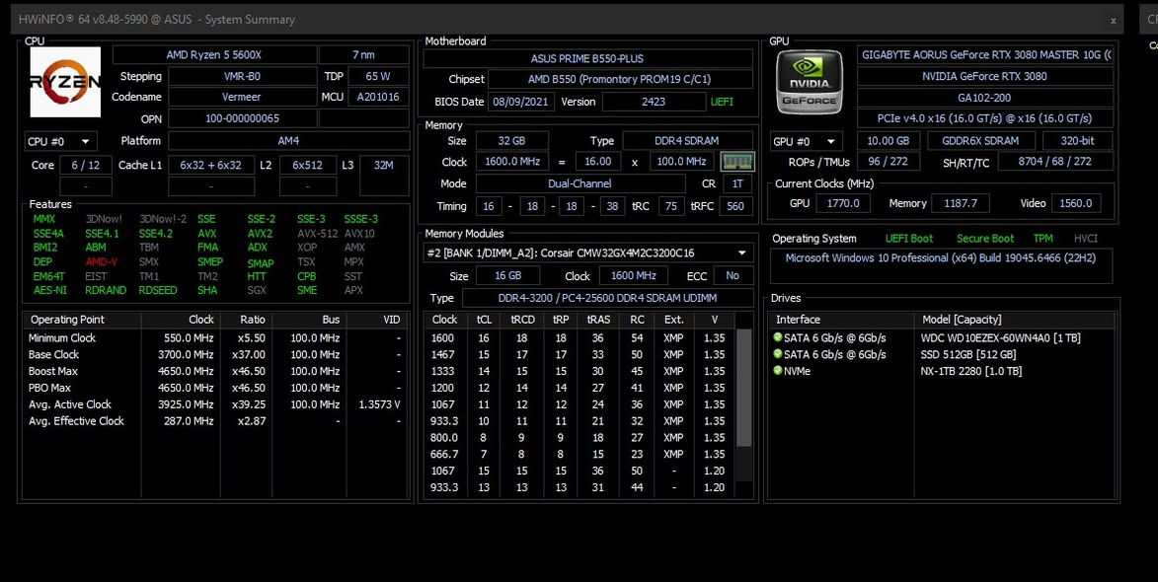The height and width of the screenshot is (582, 1158).
Task: Click the Avg. Effective Clock row
Action: tap(214, 421)
